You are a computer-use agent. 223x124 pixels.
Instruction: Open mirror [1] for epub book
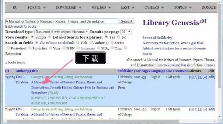(x=191, y=77)
